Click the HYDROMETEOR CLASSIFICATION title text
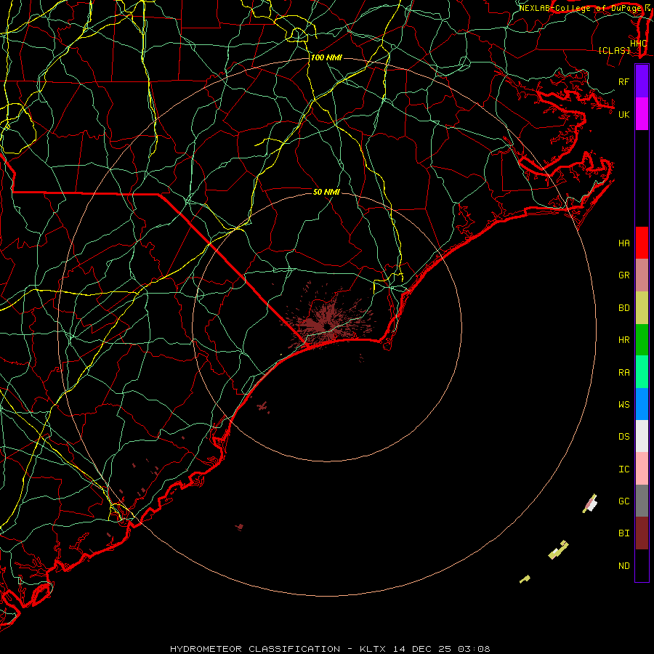This screenshot has width=654, height=654. click(x=255, y=649)
